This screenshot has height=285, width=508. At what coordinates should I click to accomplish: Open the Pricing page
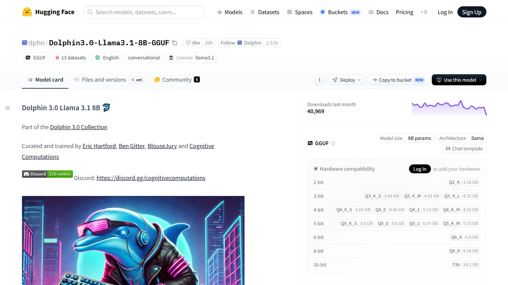405,12
